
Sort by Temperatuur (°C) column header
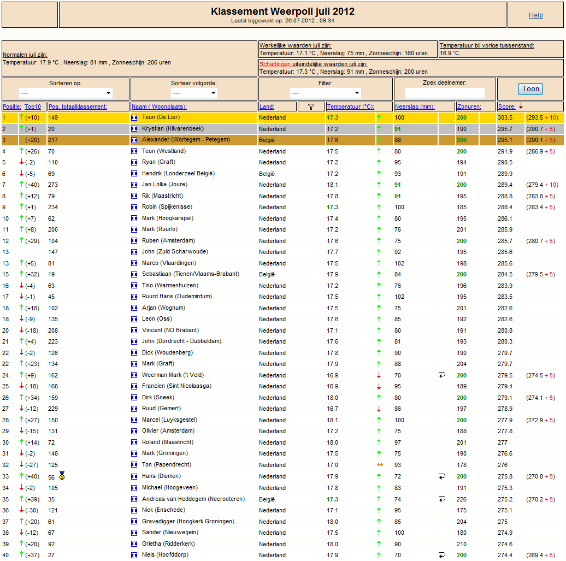(x=350, y=107)
